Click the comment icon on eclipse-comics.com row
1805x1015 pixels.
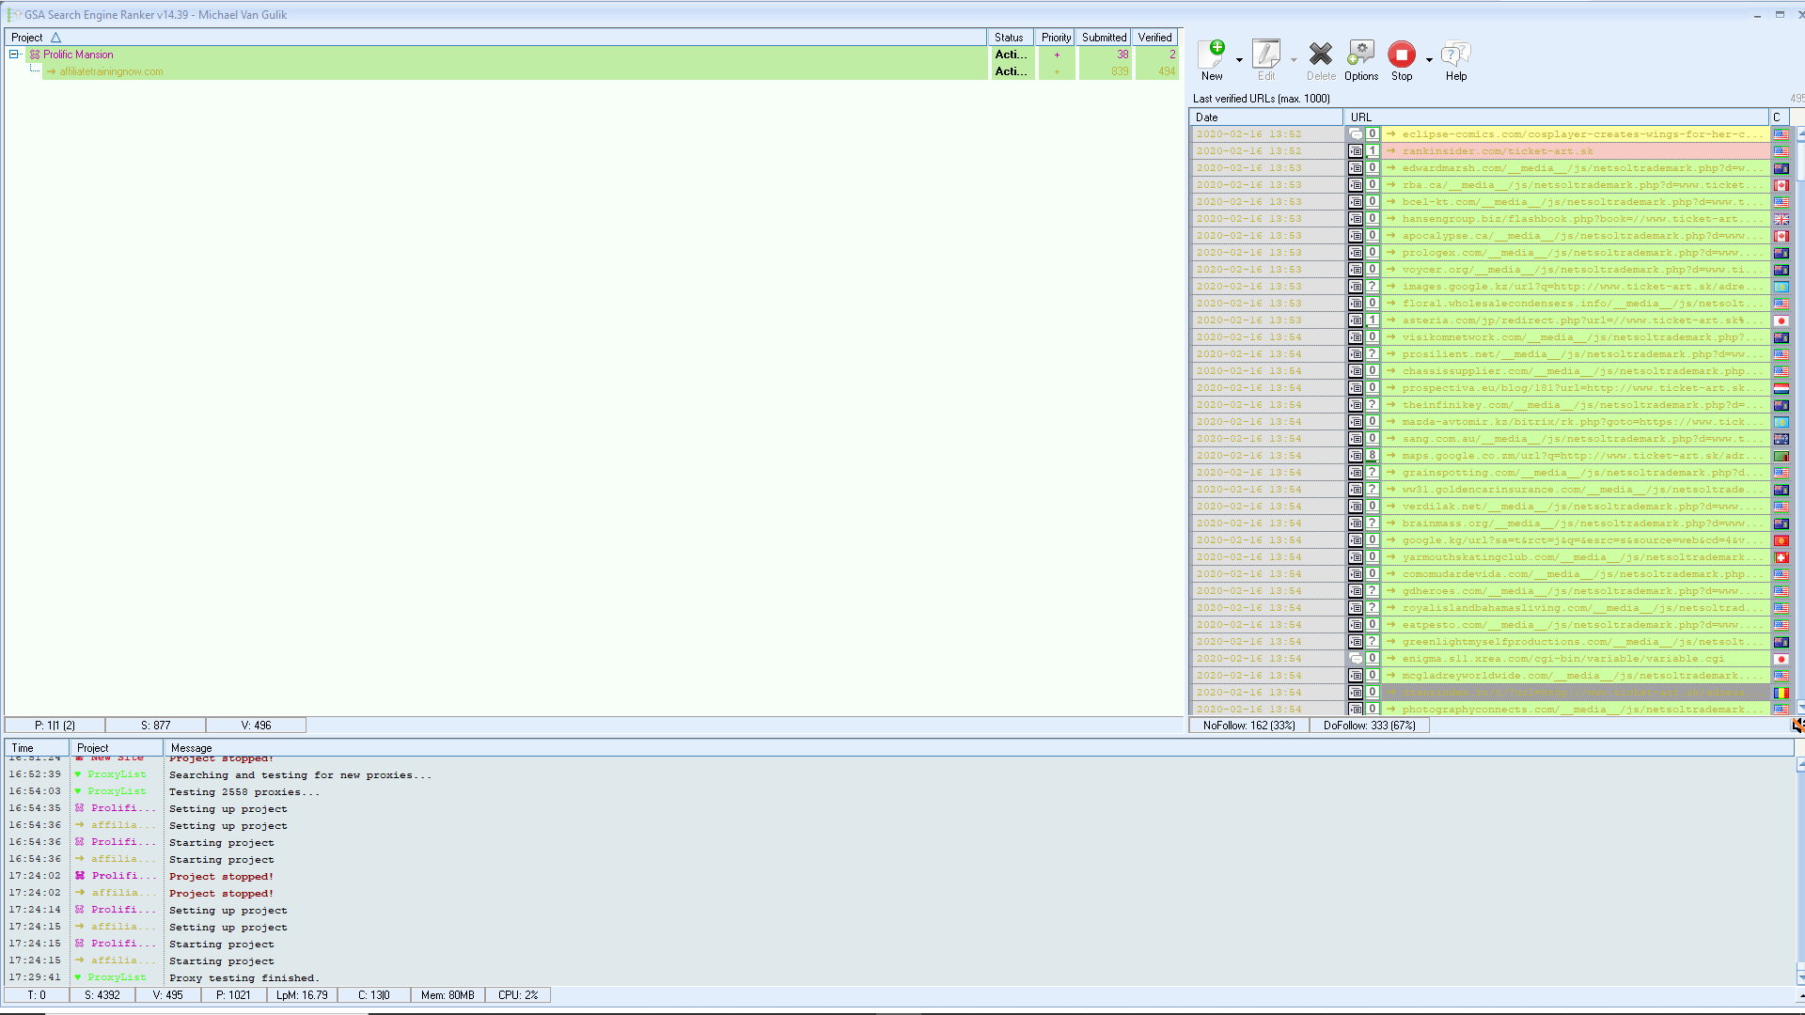1356,134
